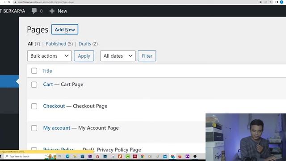This screenshot has height=161, width=286.
Task: Open the All dates dropdown
Action: click(118, 56)
